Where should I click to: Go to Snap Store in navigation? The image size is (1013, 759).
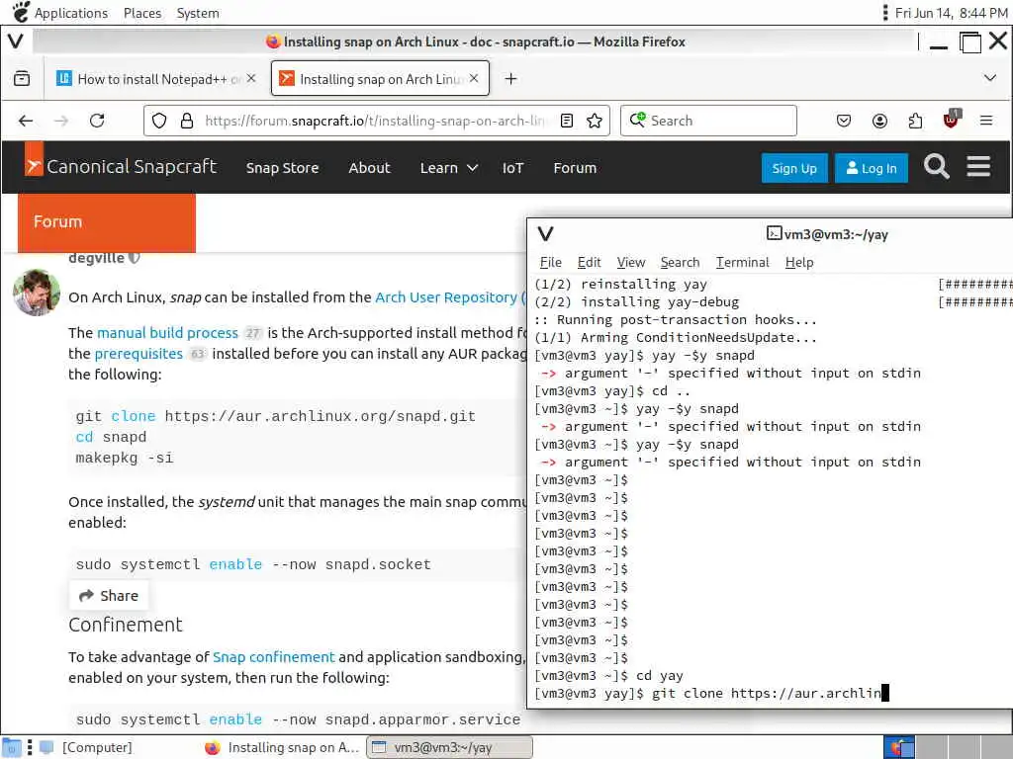282,168
